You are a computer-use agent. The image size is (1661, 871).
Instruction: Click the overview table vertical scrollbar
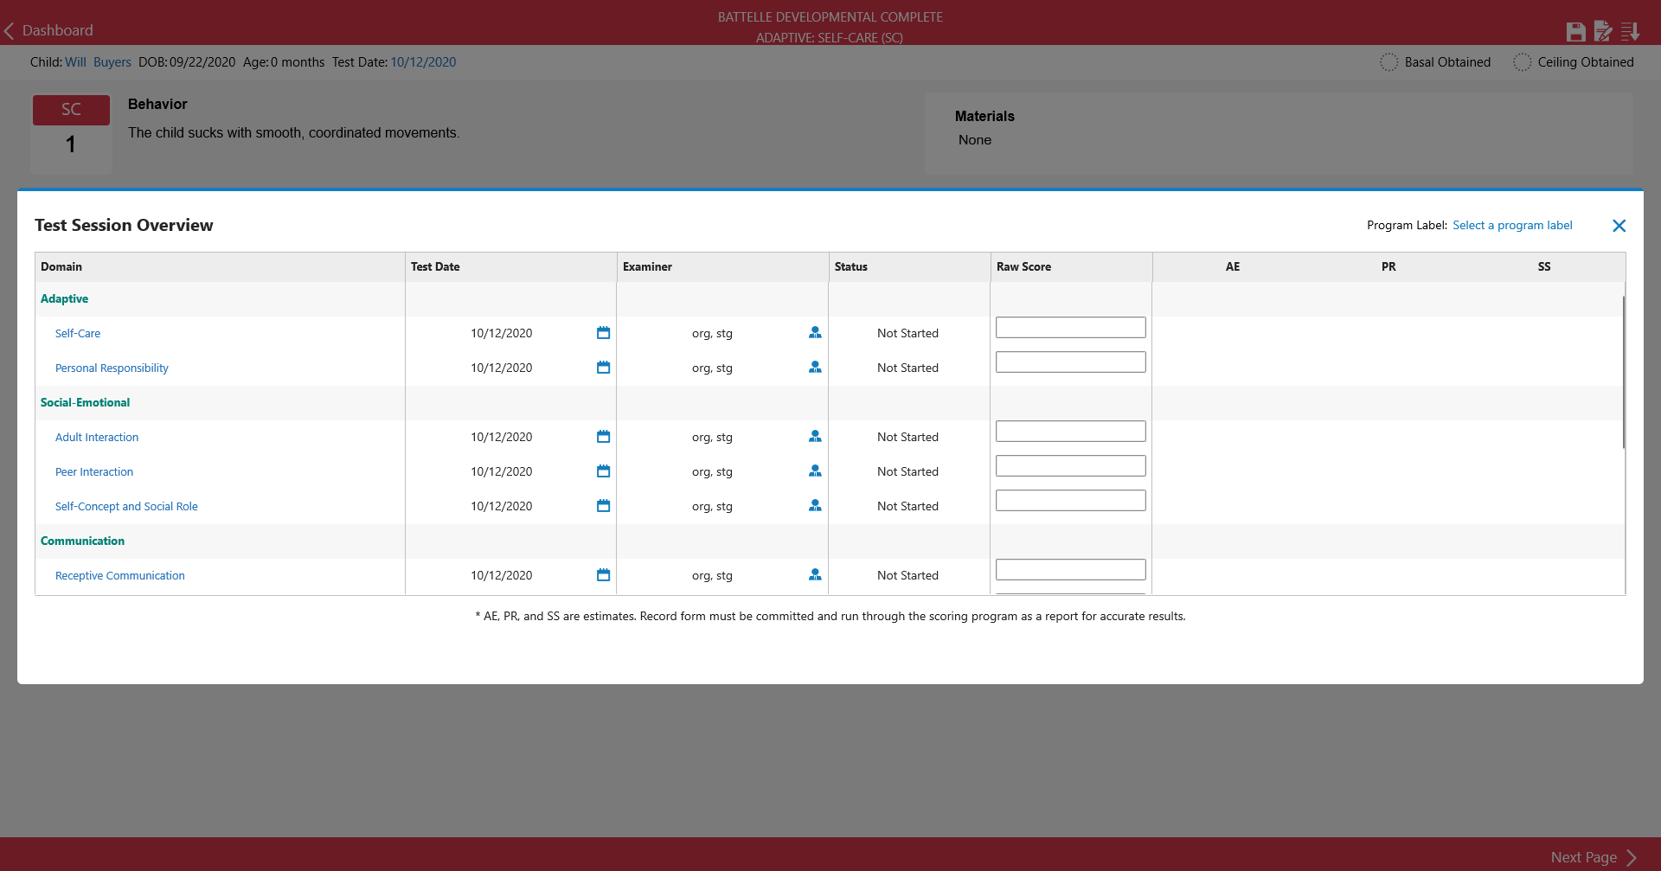[1624, 372]
